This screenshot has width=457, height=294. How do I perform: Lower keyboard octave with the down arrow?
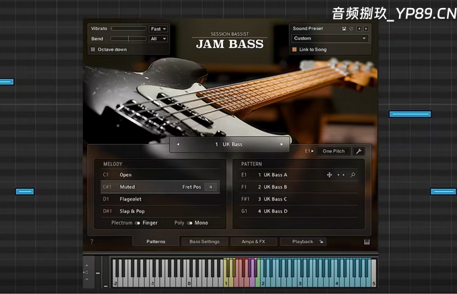(x=86, y=279)
